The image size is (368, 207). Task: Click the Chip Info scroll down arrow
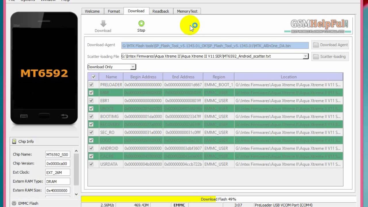coord(76,194)
